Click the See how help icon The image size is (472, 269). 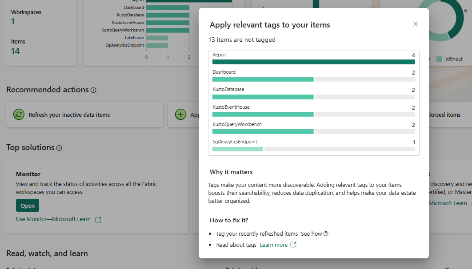(x=326, y=234)
